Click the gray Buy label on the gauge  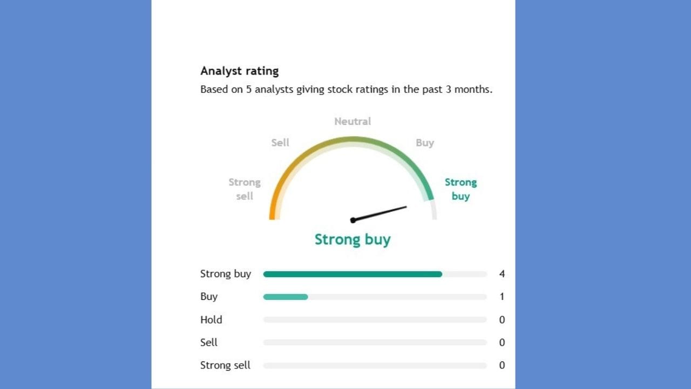[425, 143]
